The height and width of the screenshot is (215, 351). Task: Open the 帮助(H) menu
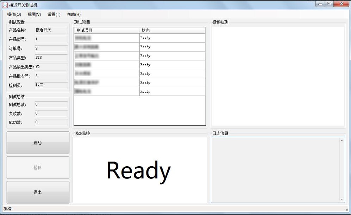point(74,14)
